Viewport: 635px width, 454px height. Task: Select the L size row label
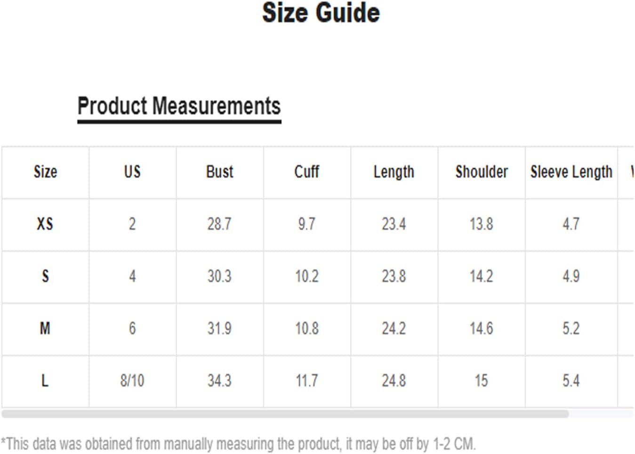pos(45,381)
